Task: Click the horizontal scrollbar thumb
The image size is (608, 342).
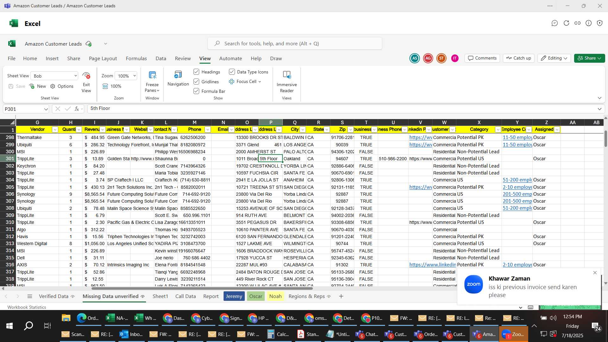Action: [x=202, y=288]
